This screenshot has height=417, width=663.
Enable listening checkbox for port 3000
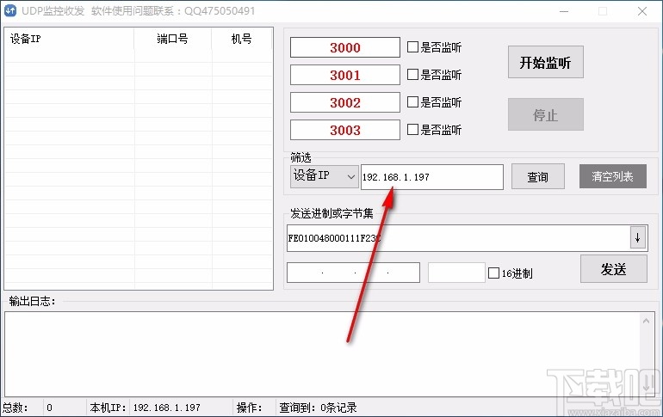pyautogui.click(x=412, y=46)
